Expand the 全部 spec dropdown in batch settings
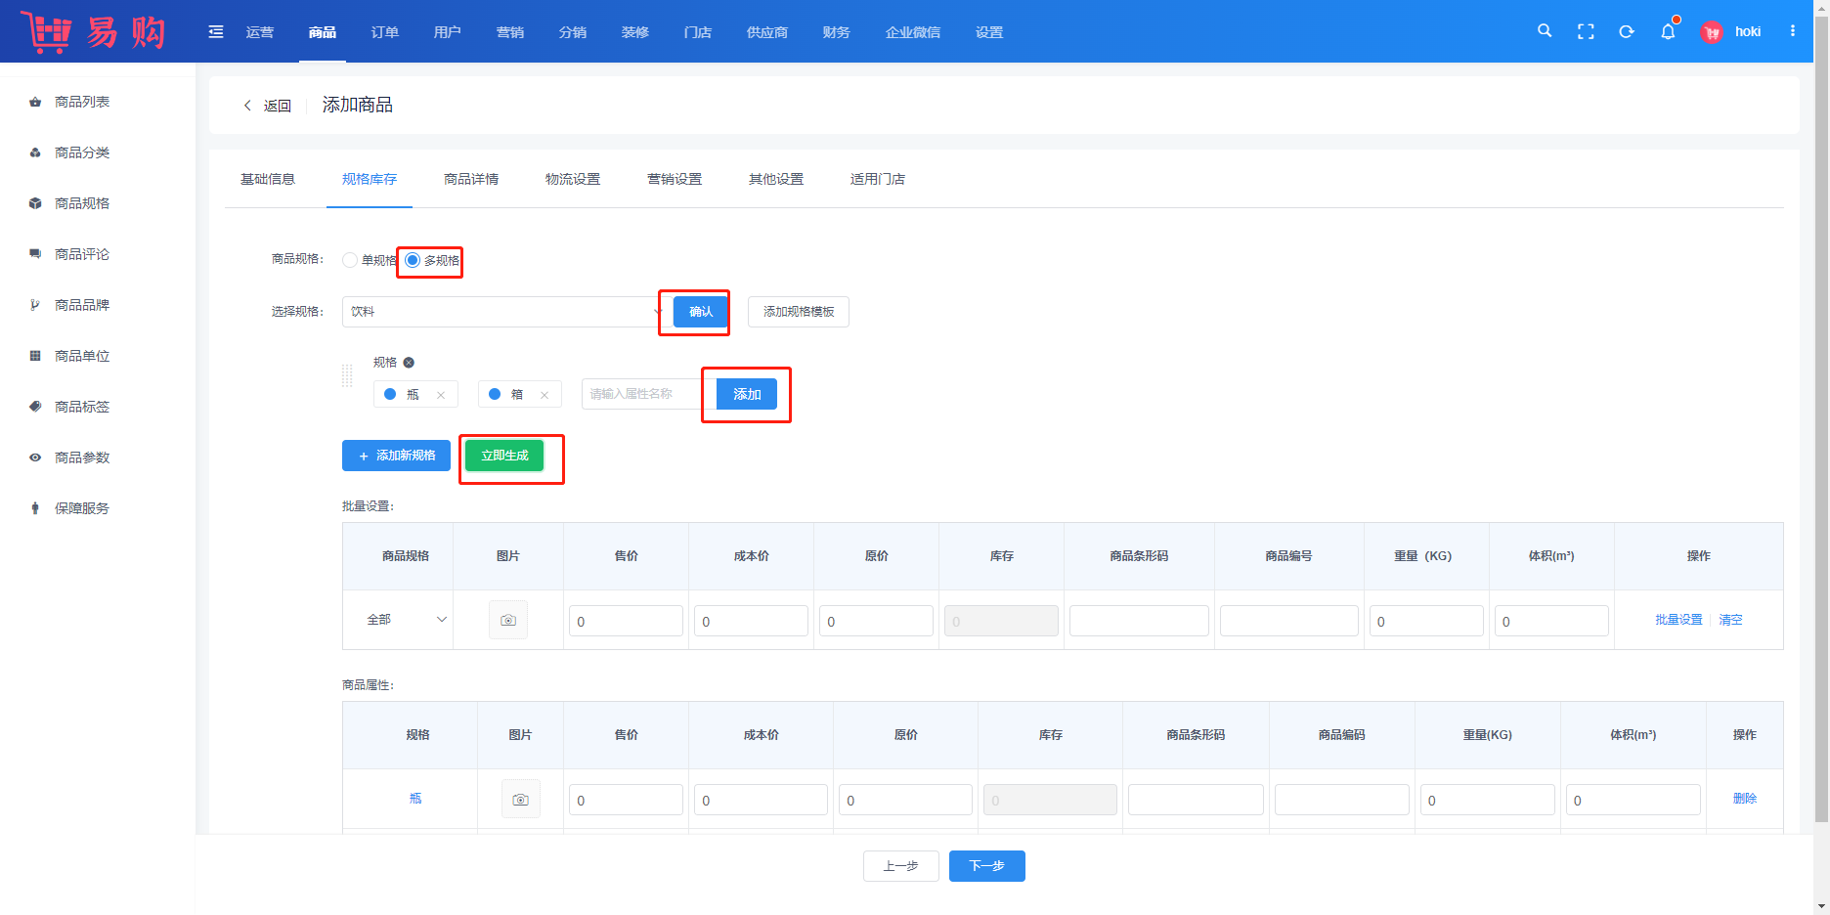The image size is (1830, 915). [406, 620]
